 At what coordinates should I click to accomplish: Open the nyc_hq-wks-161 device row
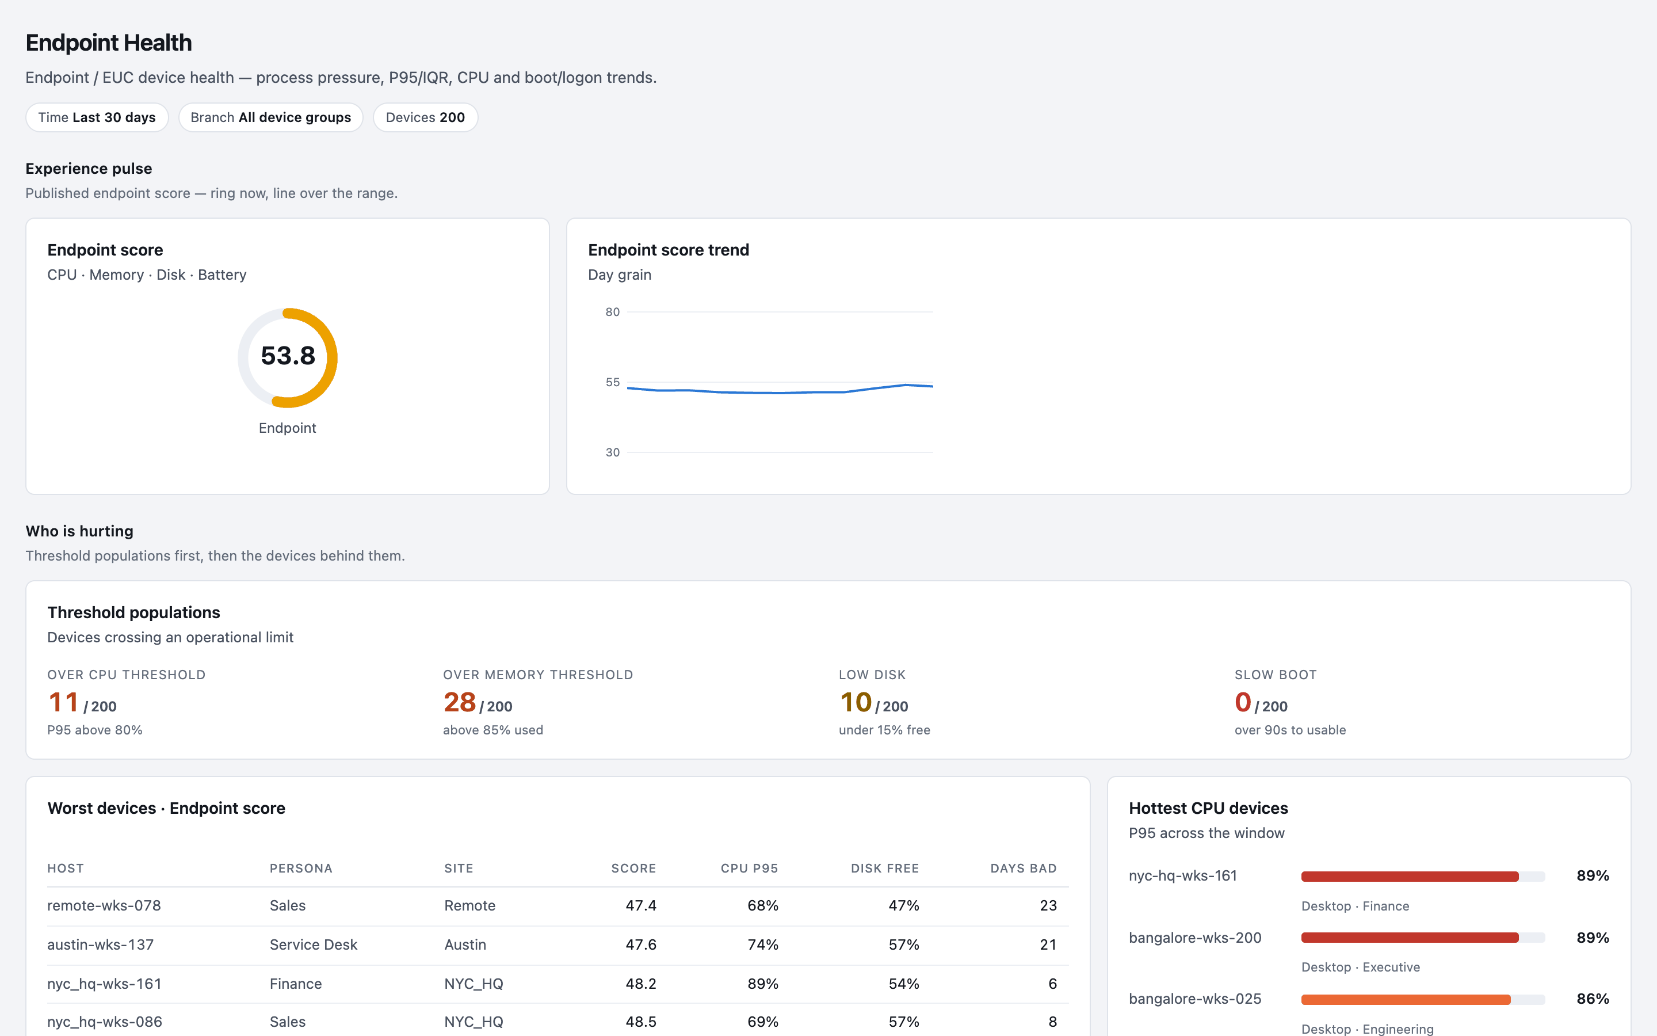tap(558, 984)
